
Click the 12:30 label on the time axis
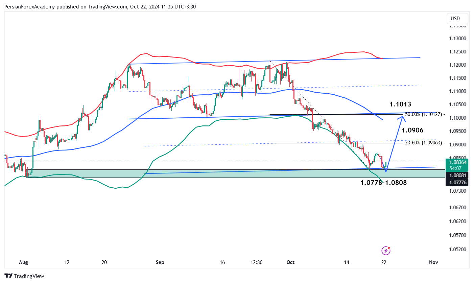pos(257,262)
